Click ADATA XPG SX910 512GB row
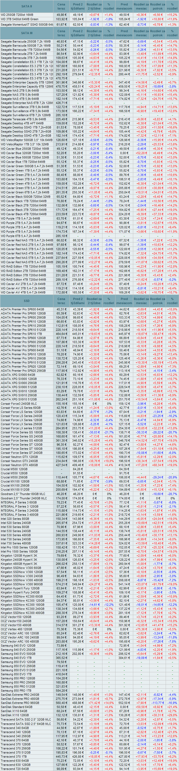This screenshot has width=179, height=771. (90, 399)
